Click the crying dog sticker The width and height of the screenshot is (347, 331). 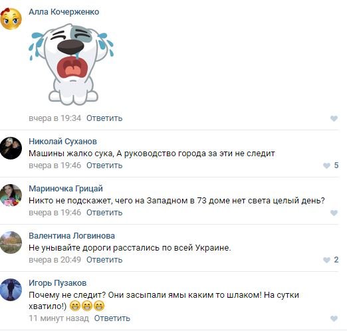71,64
